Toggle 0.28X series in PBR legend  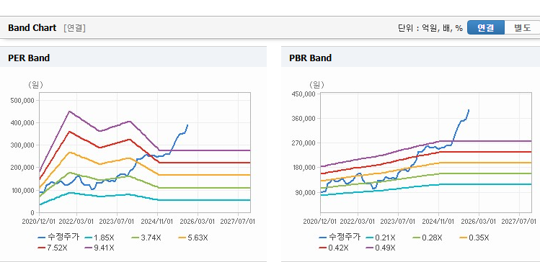click(428, 238)
